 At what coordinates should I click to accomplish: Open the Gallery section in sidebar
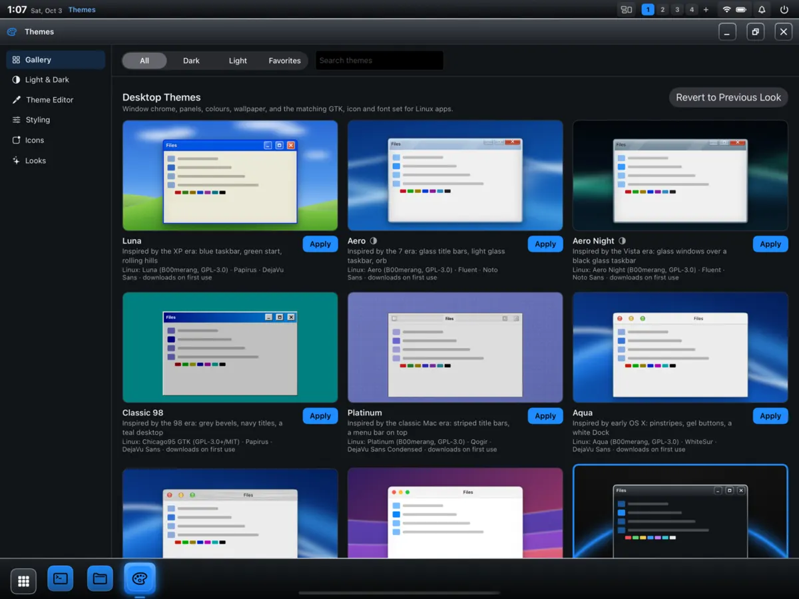[56, 60]
